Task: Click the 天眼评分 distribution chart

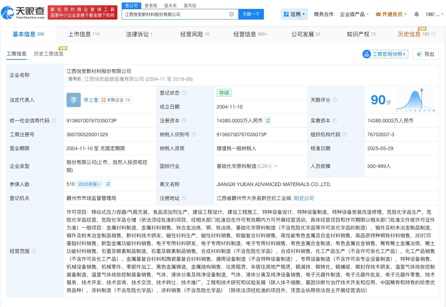Action: tap(415, 100)
